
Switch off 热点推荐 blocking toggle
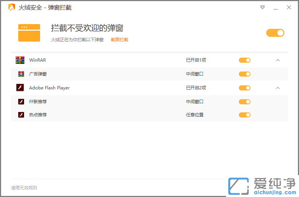coord(245,115)
